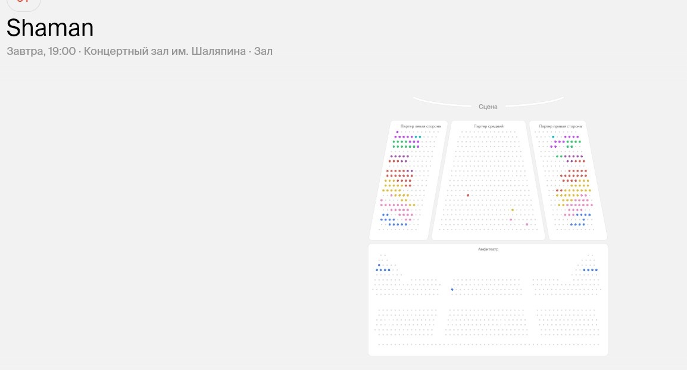Click the 'Партер правая сторона' section label

coord(560,126)
